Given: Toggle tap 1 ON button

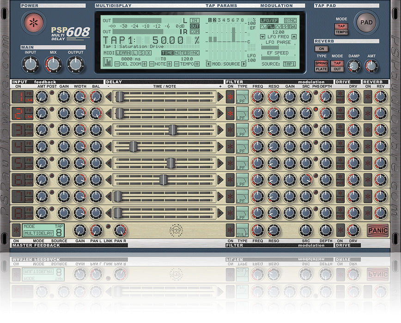Looking at the screenshot, I should tap(18, 97).
